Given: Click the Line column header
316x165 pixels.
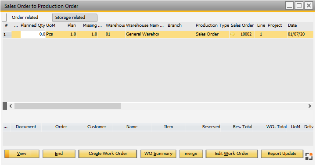Looking at the screenshot, I should click(x=261, y=25).
